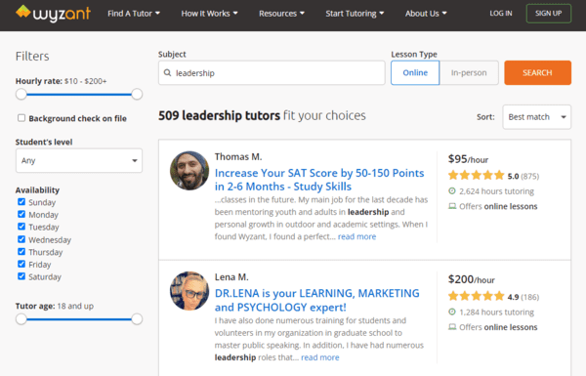The image size is (586, 376).
Task: Expand the Resources menu
Action: [x=281, y=14]
